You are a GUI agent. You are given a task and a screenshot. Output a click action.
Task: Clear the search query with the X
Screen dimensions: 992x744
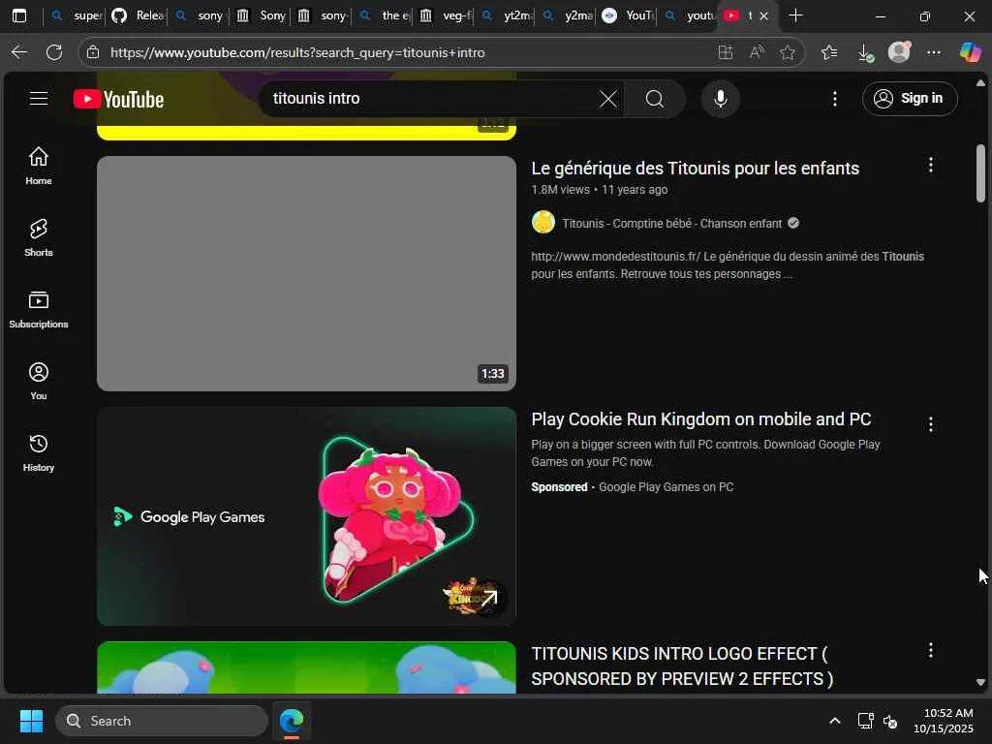608,99
